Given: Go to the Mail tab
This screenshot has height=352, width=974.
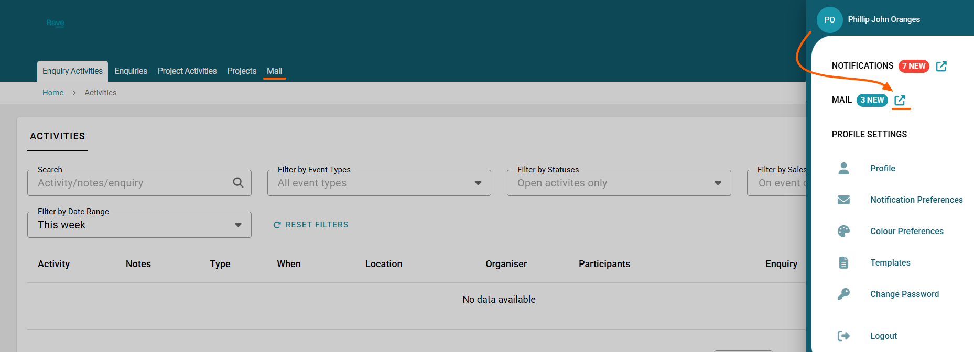Looking at the screenshot, I should click(x=274, y=71).
